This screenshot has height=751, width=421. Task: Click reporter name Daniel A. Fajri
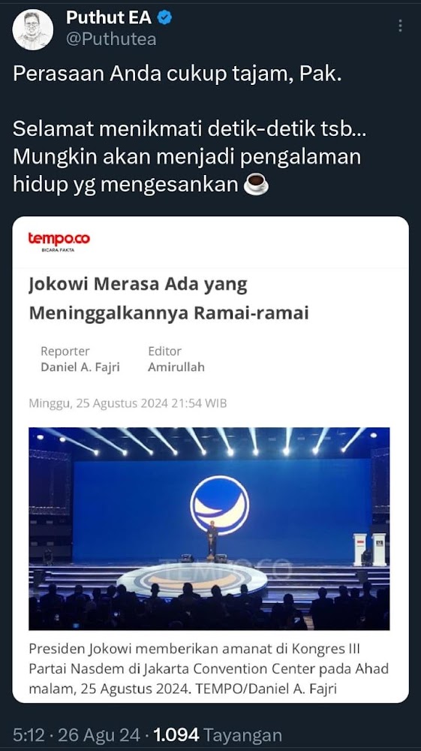(x=80, y=367)
